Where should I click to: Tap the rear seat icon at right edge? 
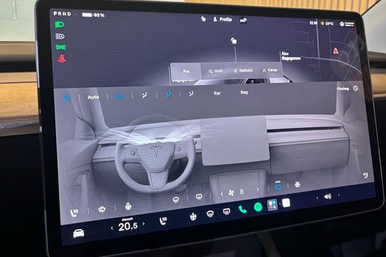(366, 175)
